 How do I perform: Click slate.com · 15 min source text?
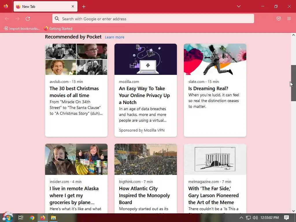(203, 82)
